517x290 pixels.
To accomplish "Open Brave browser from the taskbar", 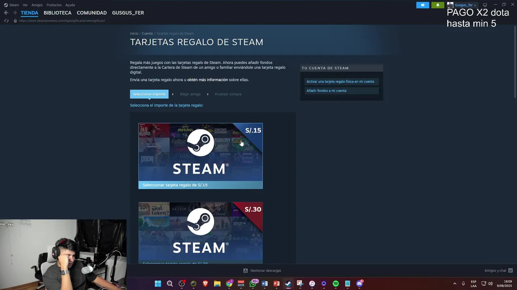I will coord(205,284).
